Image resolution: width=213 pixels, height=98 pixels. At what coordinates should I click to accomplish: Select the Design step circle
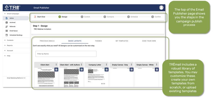pos(60,17)
